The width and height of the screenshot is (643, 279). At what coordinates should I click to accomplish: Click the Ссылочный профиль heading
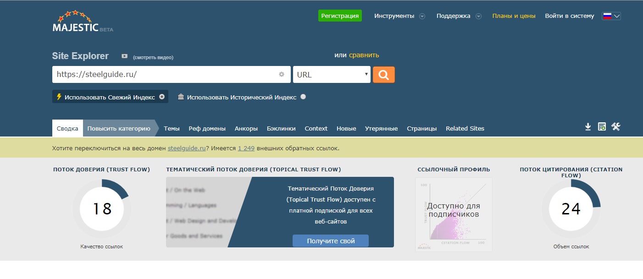point(454,170)
